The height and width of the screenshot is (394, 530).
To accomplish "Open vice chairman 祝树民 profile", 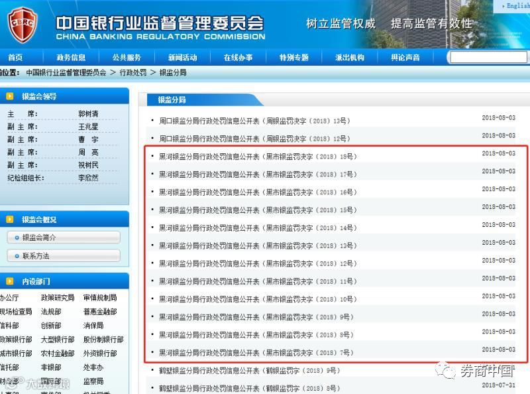I will pyautogui.click(x=88, y=165).
